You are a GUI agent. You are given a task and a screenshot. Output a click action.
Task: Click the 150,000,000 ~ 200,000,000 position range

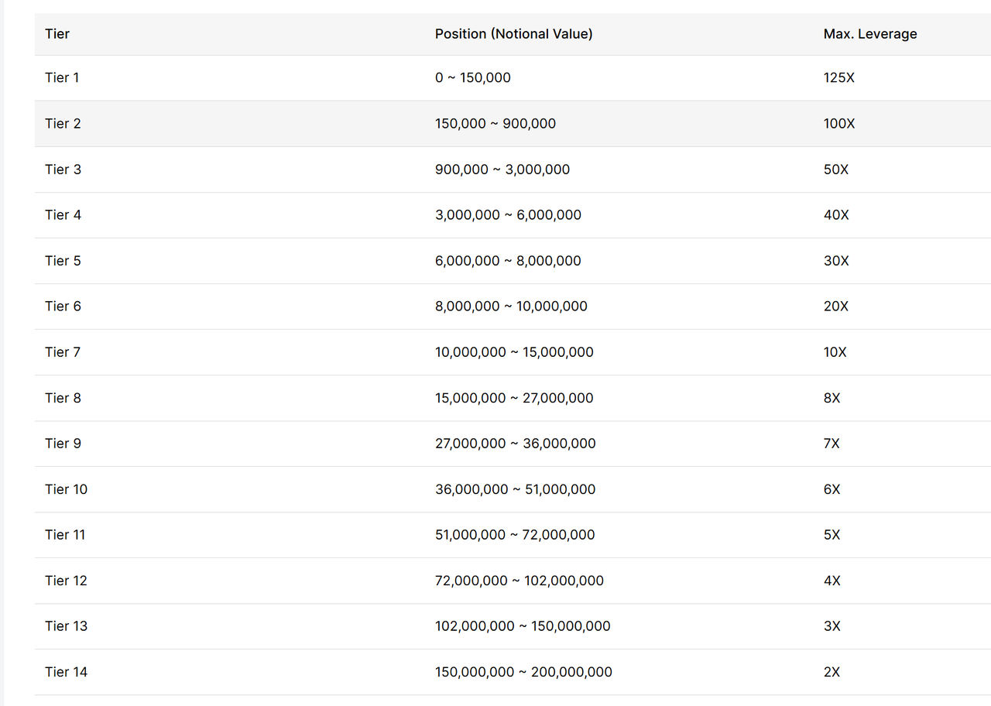click(523, 672)
